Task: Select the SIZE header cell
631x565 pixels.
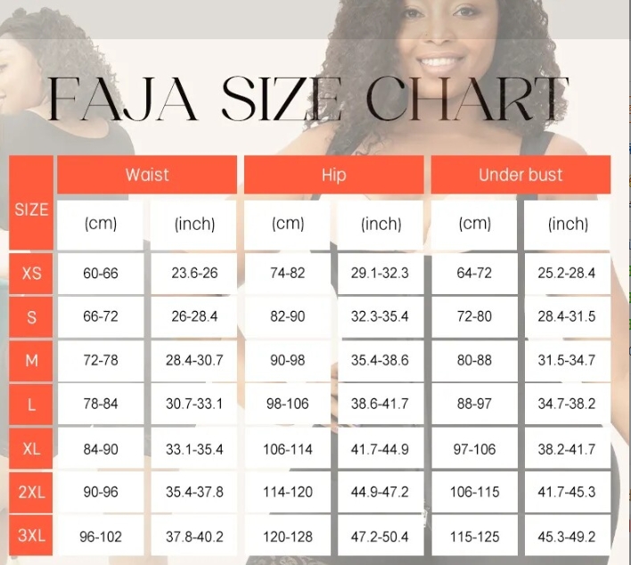Action: point(31,210)
